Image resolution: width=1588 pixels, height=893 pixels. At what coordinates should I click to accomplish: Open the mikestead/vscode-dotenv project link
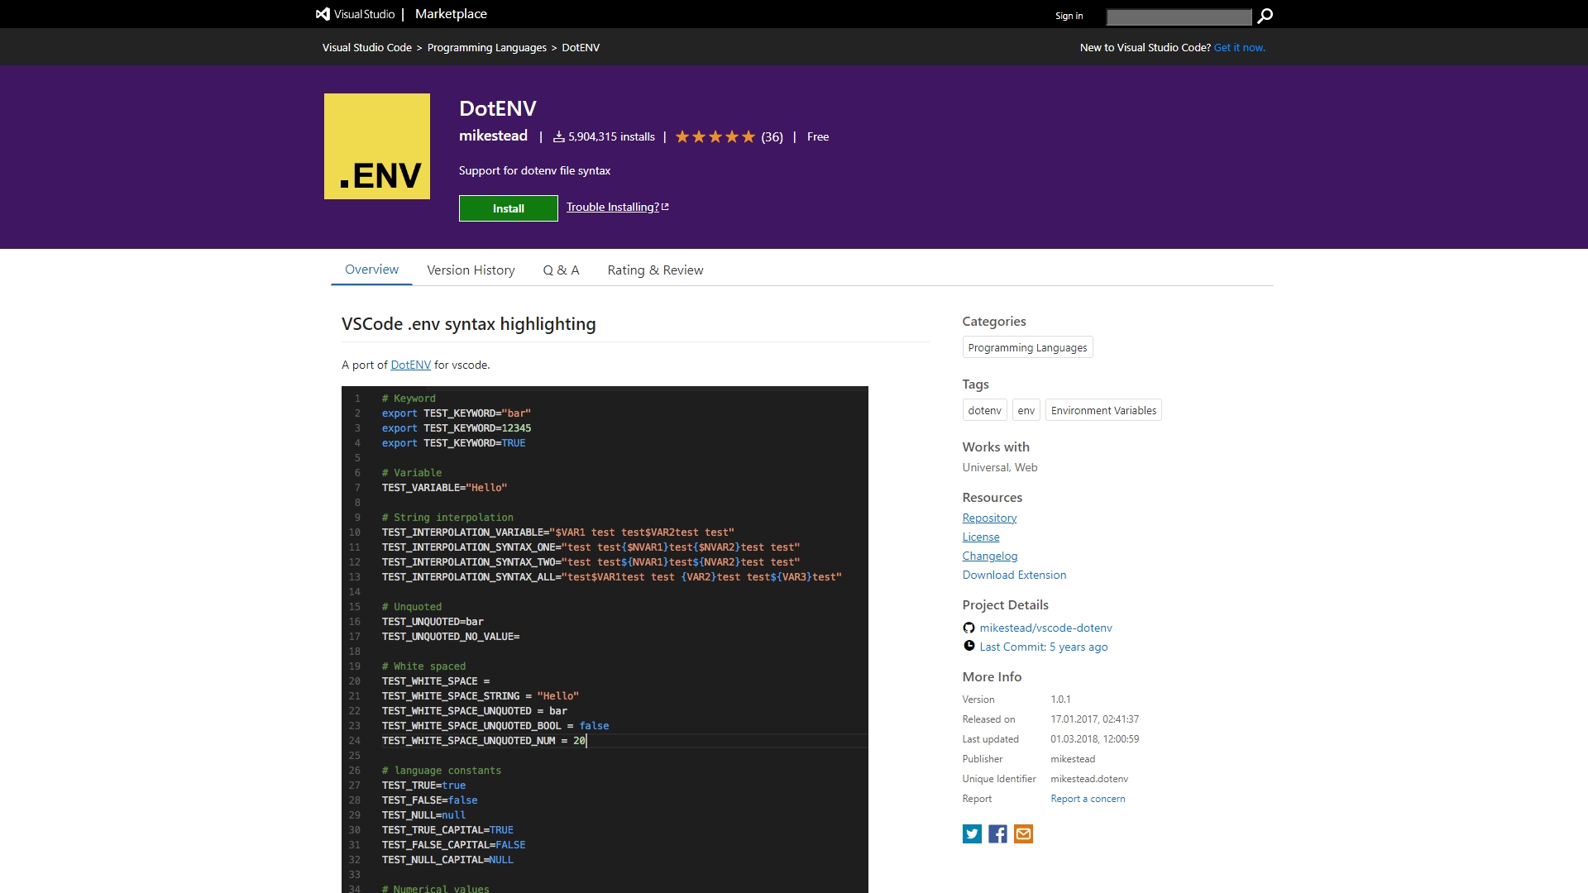click(x=1045, y=628)
